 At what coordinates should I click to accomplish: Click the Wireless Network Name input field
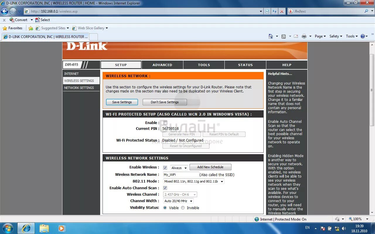[x=181, y=175]
